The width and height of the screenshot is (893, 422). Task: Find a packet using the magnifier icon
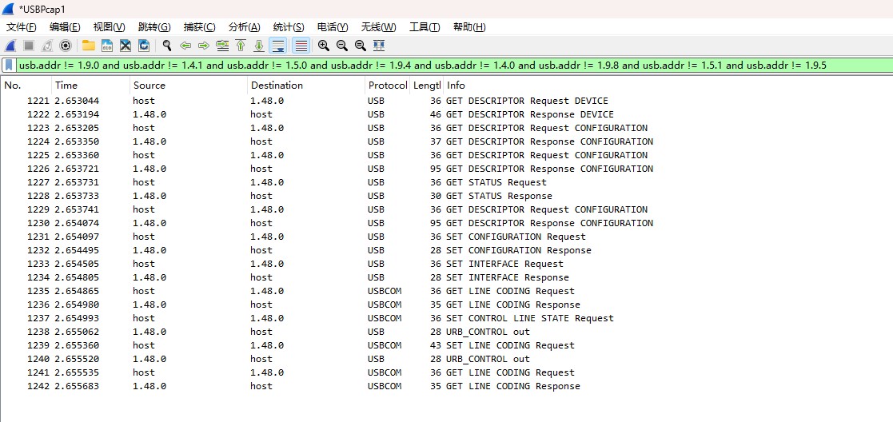click(x=166, y=46)
